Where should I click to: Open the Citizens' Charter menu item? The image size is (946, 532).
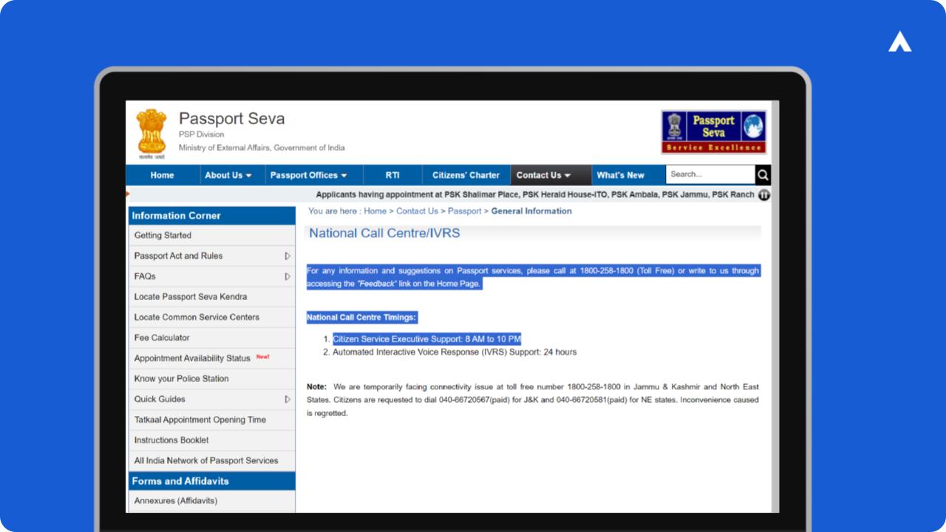(x=466, y=175)
